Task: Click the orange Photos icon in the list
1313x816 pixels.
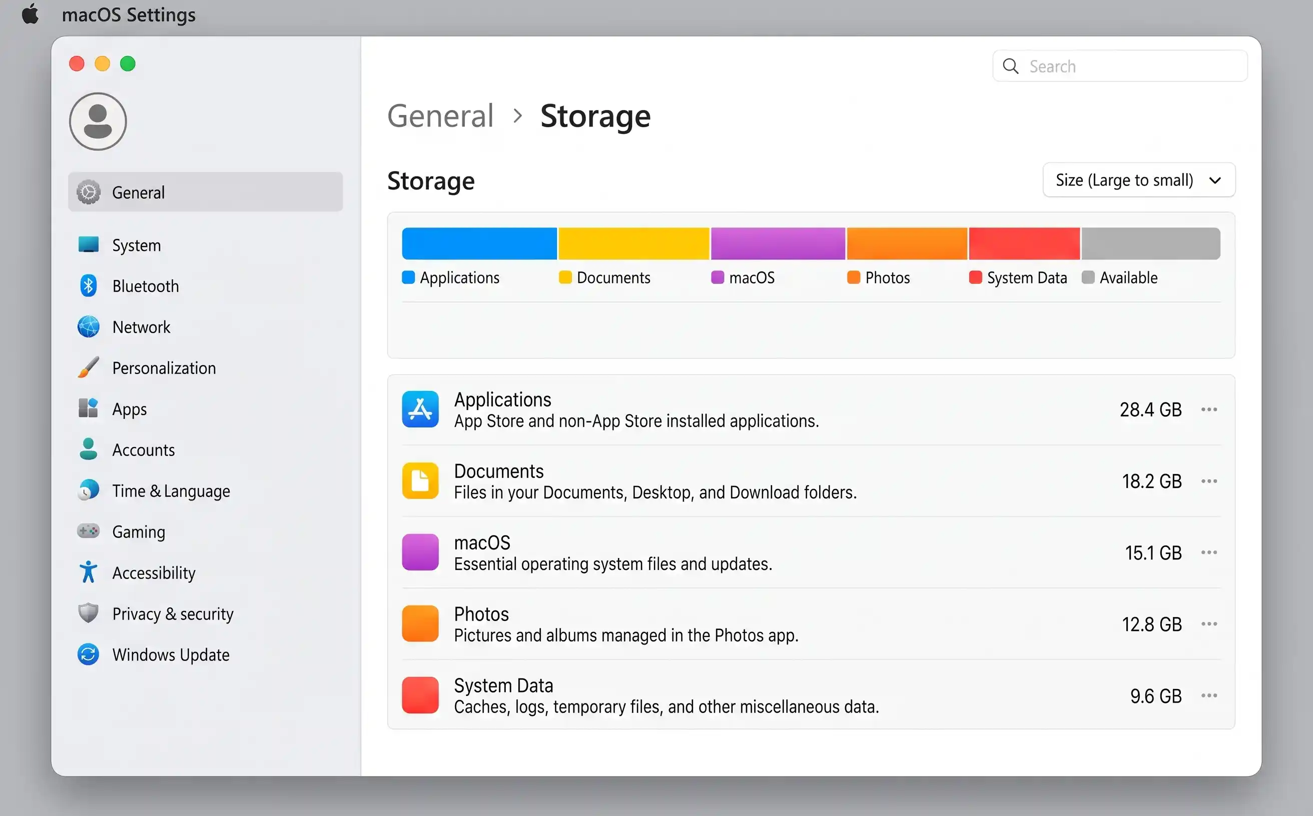Action: pos(420,623)
